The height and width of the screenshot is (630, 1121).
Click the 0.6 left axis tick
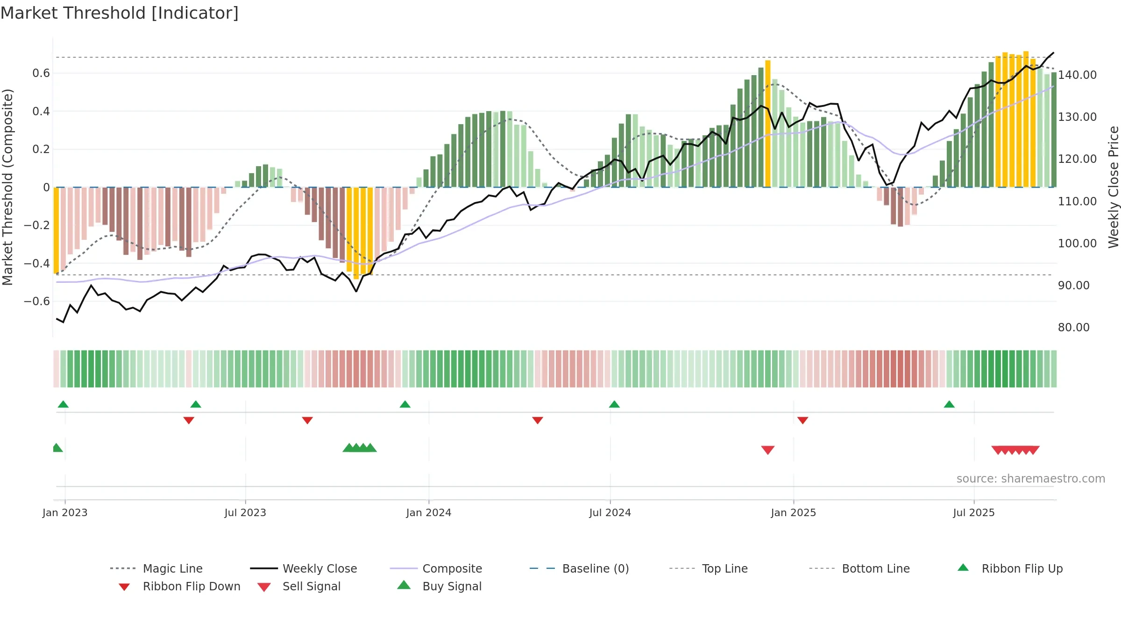tap(41, 73)
